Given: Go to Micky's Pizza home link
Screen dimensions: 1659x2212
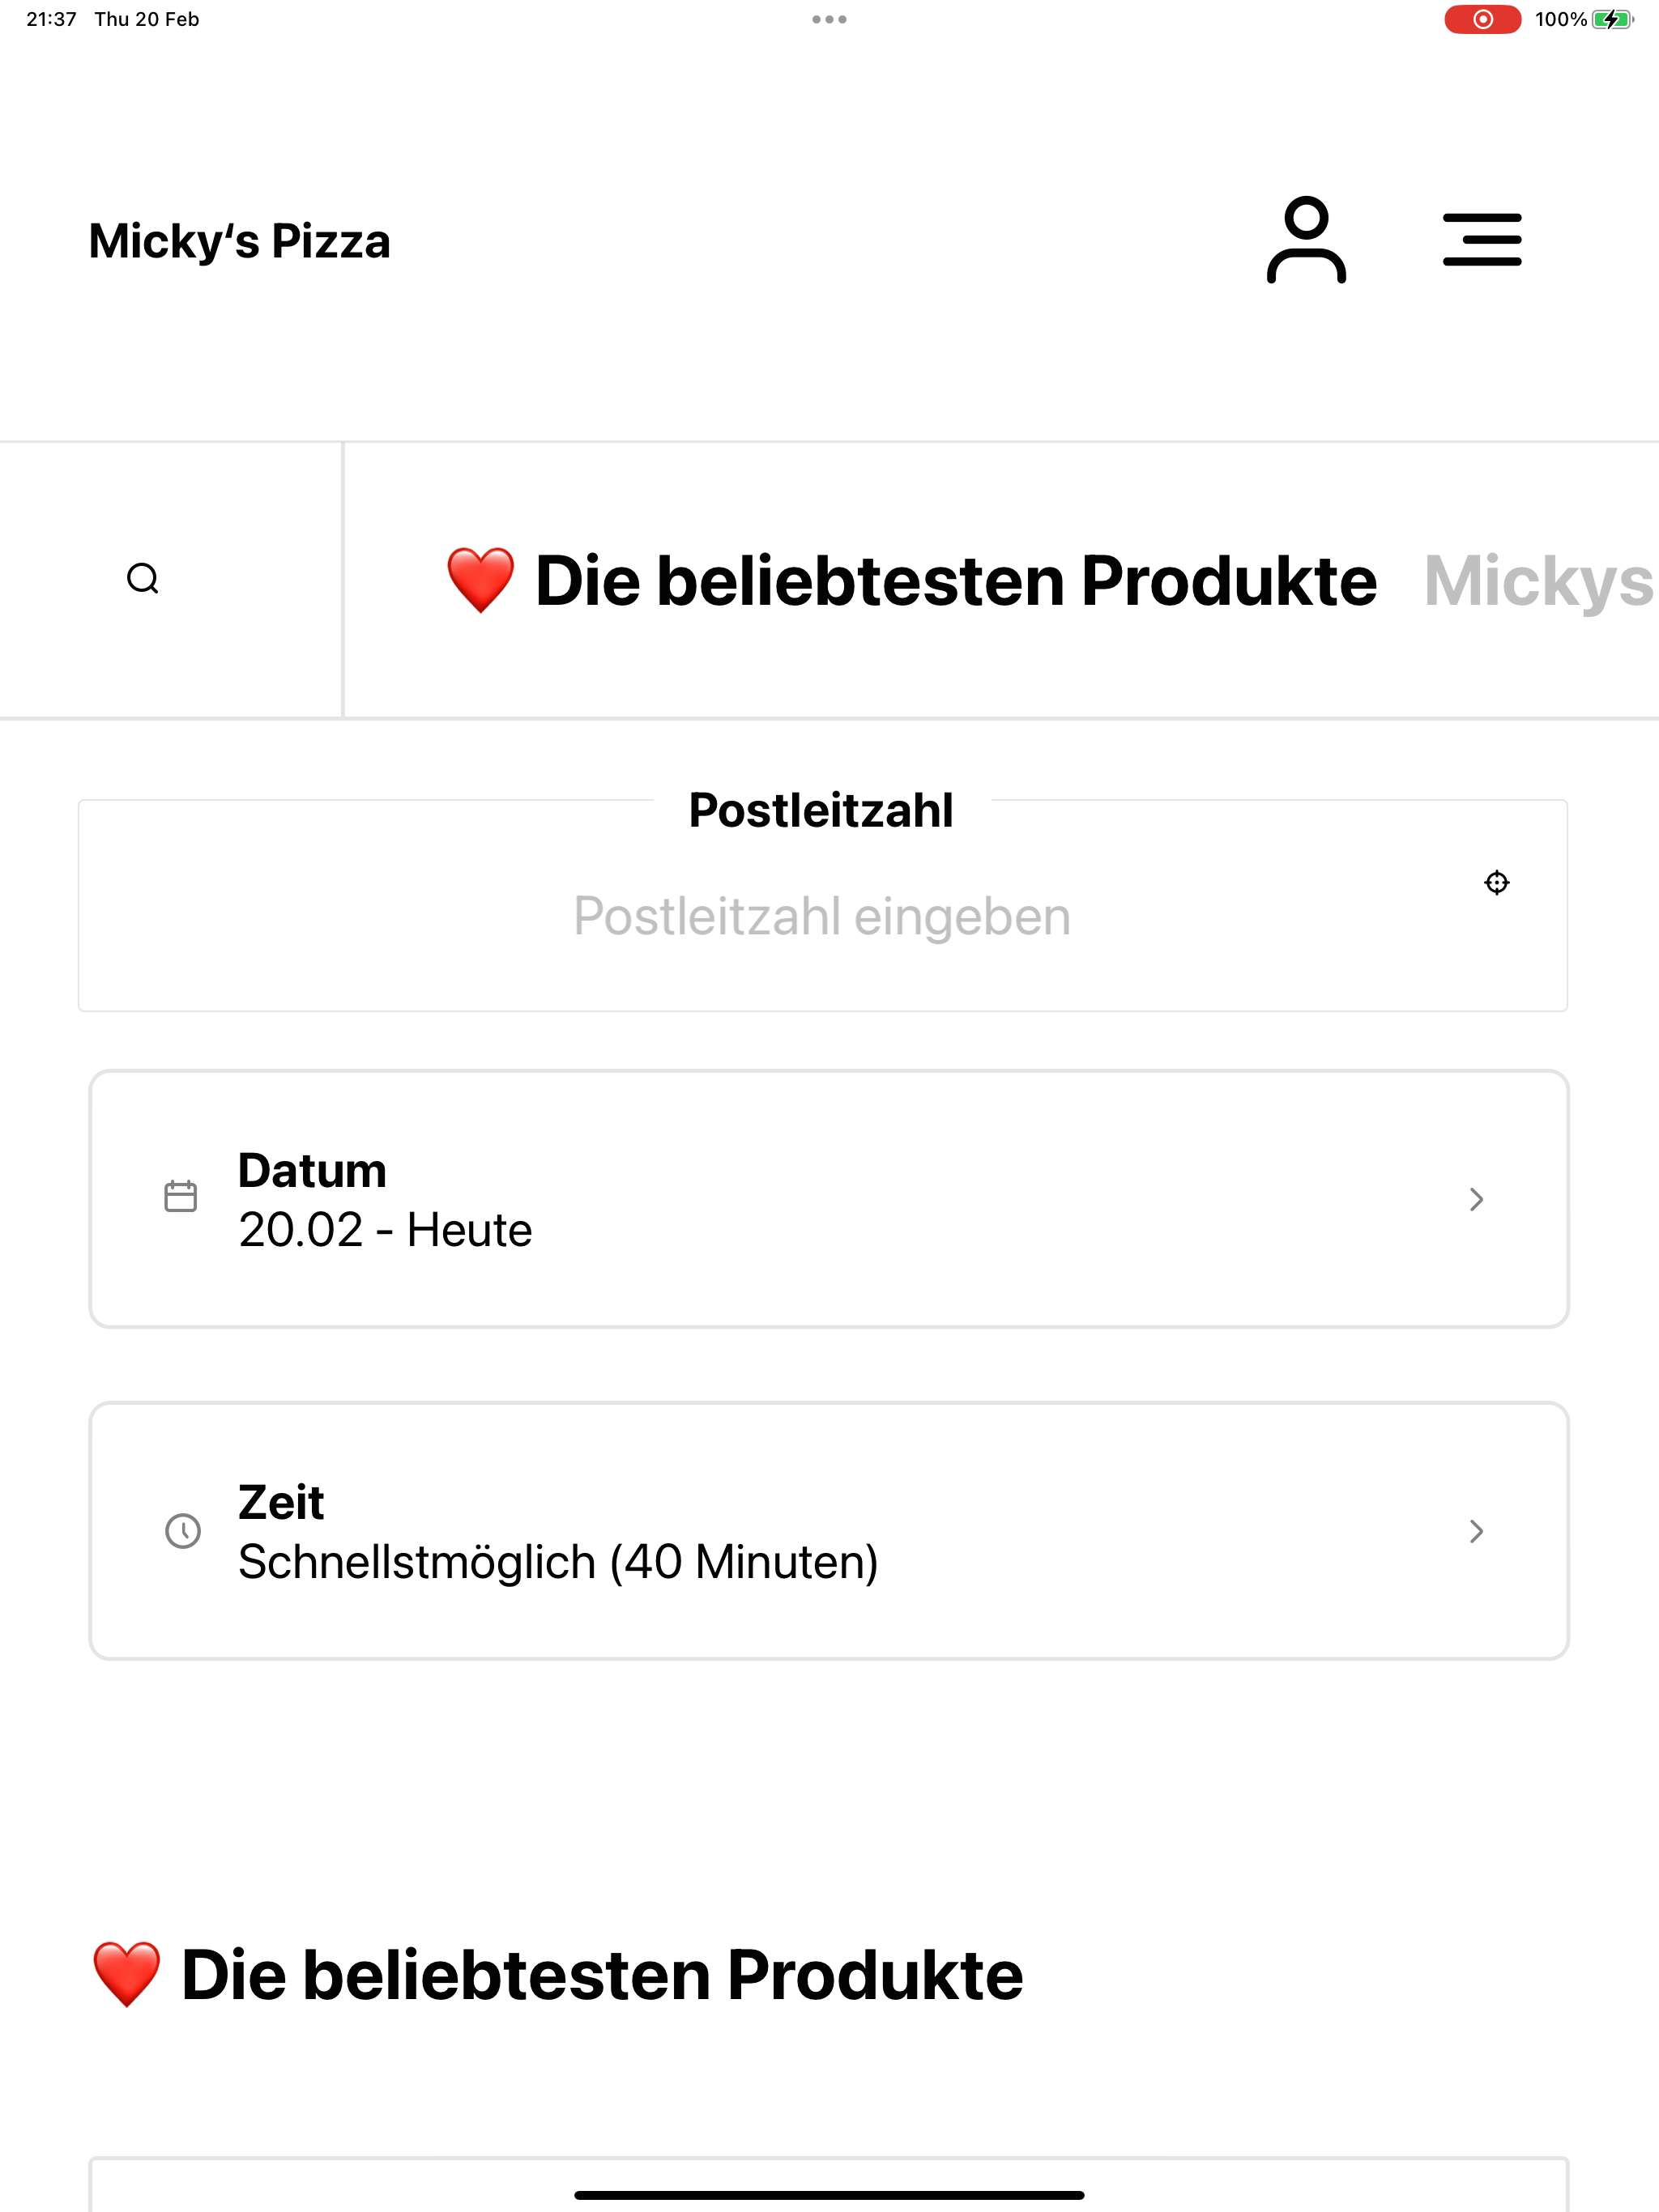Looking at the screenshot, I should pyautogui.click(x=239, y=241).
